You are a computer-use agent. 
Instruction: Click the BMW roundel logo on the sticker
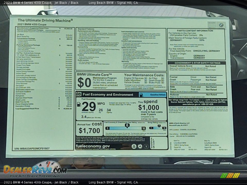221,25
